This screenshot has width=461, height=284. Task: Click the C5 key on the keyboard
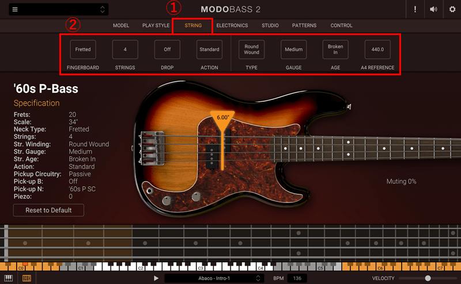coord(320,267)
